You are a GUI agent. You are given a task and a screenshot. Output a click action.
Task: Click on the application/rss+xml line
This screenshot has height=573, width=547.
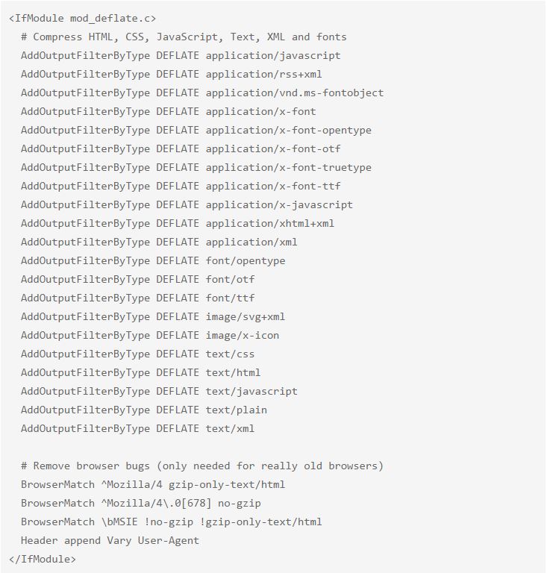coord(172,74)
